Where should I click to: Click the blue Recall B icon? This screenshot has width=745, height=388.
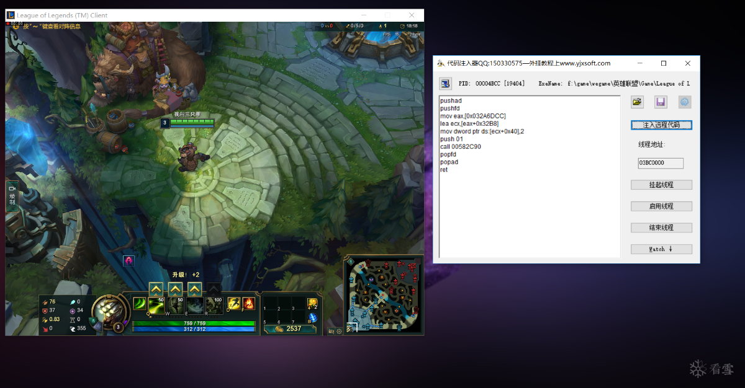click(313, 317)
